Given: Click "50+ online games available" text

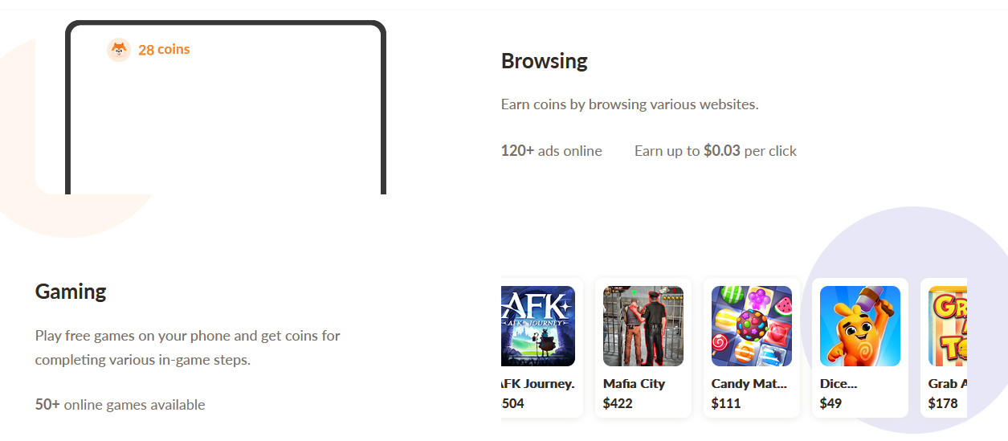Looking at the screenshot, I should click(x=120, y=405).
